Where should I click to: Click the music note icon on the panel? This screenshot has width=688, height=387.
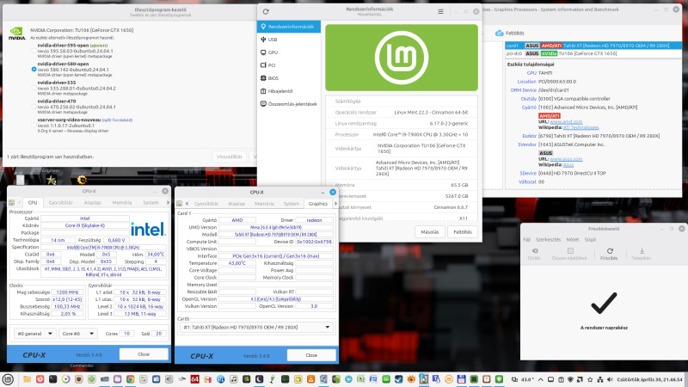tap(233, 379)
